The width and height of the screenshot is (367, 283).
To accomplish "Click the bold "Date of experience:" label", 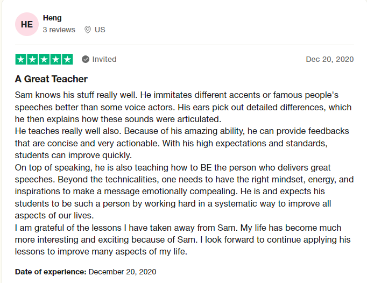I will coord(51,271).
